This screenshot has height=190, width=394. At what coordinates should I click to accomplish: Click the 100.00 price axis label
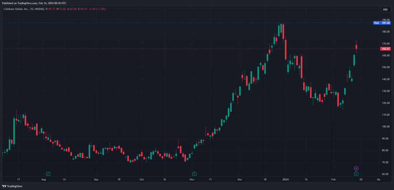[x=385, y=126]
